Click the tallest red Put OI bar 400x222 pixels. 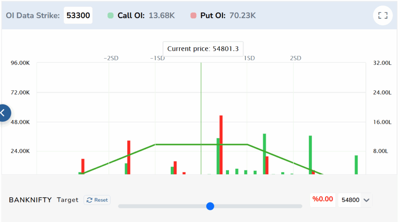221,145
